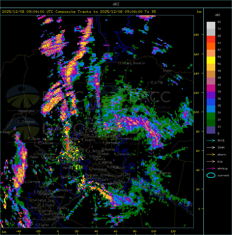Click the 'Palmira' map label
232x235 pixels.
(x=99, y=159)
